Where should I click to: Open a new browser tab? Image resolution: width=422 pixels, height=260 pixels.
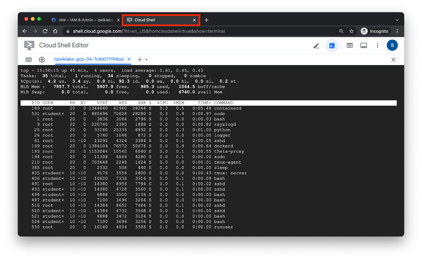tap(206, 20)
